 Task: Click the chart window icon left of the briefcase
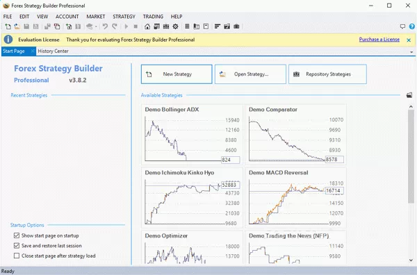227,26
